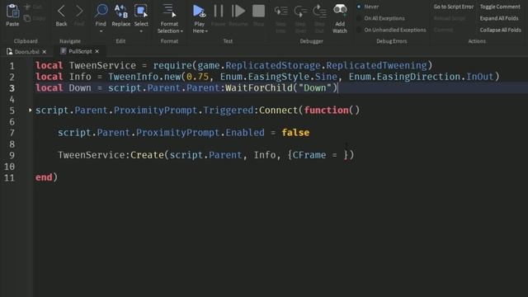The width and height of the screenshot is (528, 297).
Task: Click the Paste clipboard icon
Action: point(12,12)
